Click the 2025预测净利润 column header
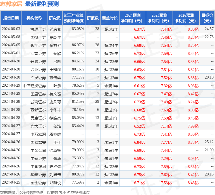The height and width of the screenshot is (195, 215). click(x=159, y=18)
